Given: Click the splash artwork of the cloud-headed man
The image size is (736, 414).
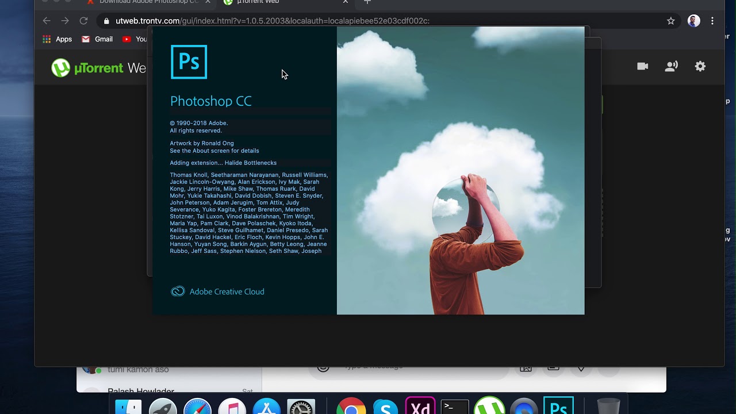Looking at the screenshot, I should [x=461, y=170].
